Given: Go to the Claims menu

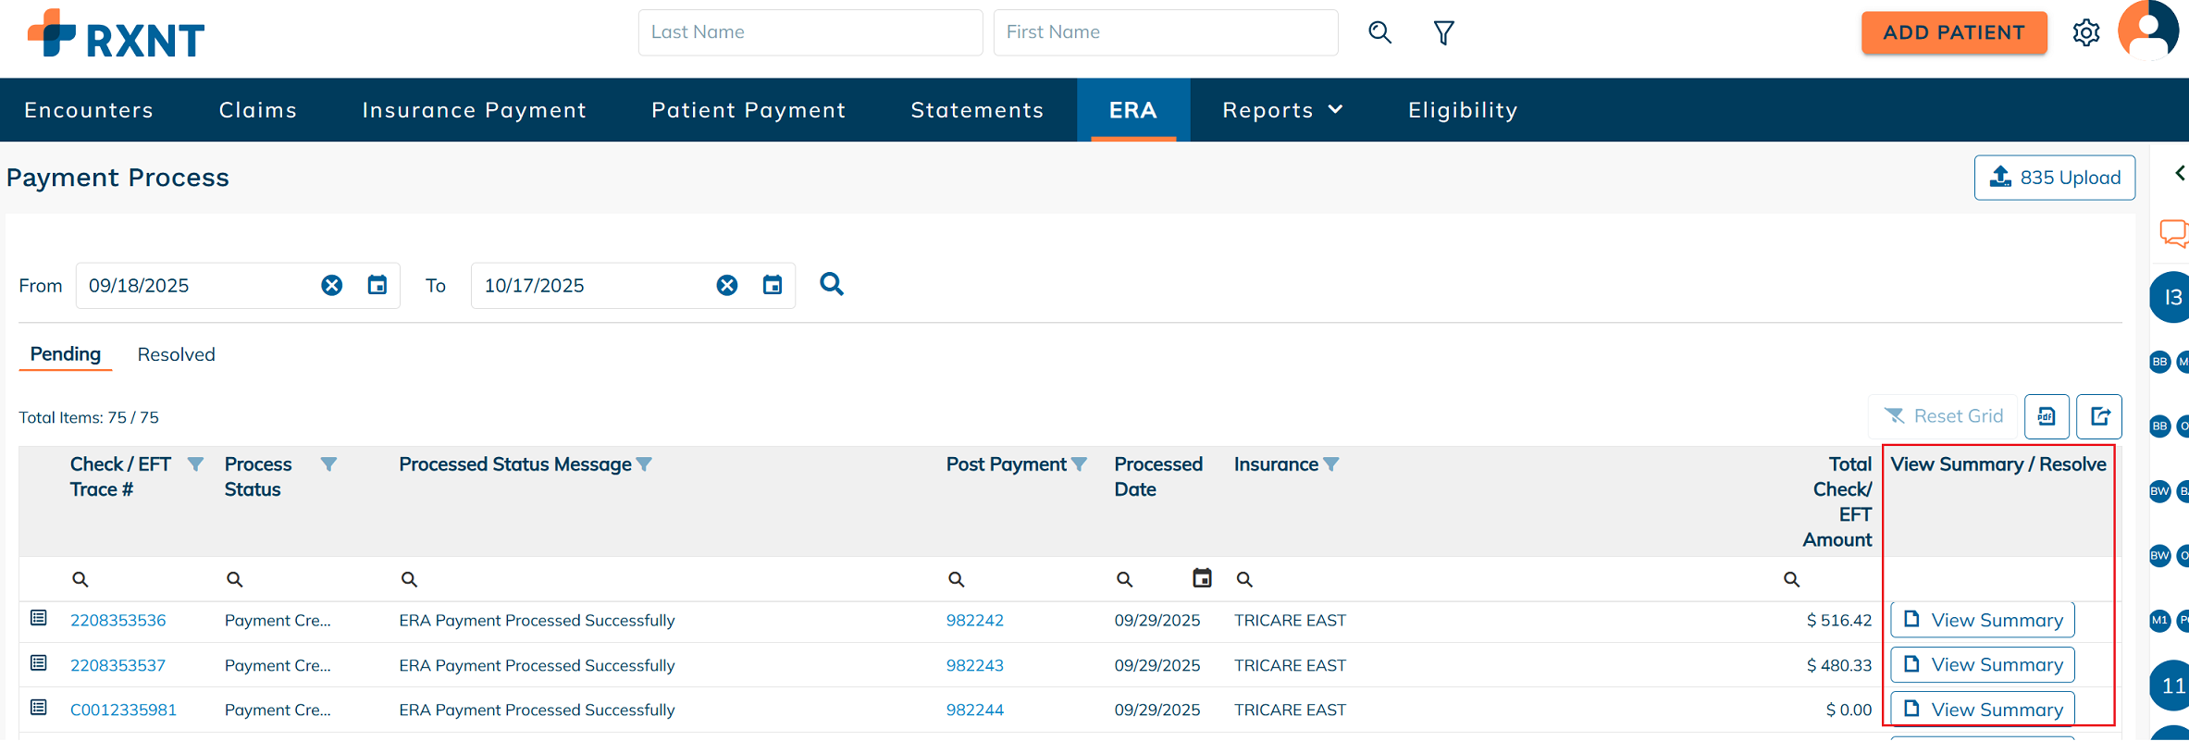Looking at the screenshot, I should point(258,110).
